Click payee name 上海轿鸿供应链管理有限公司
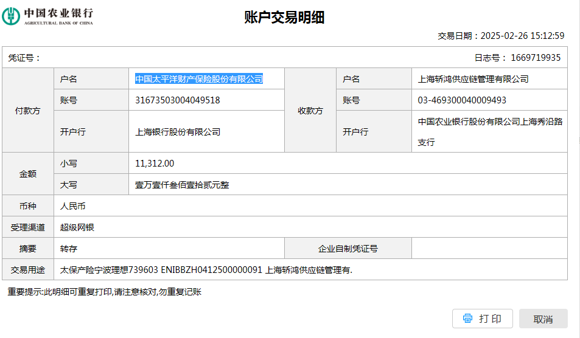The image size is (580, 338). point(473,79)
